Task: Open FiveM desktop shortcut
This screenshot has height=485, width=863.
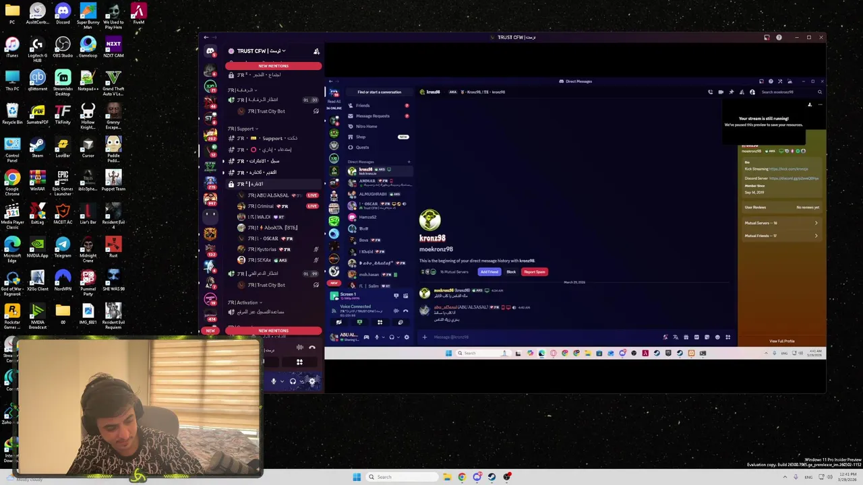Action: (x=138, y=14)
